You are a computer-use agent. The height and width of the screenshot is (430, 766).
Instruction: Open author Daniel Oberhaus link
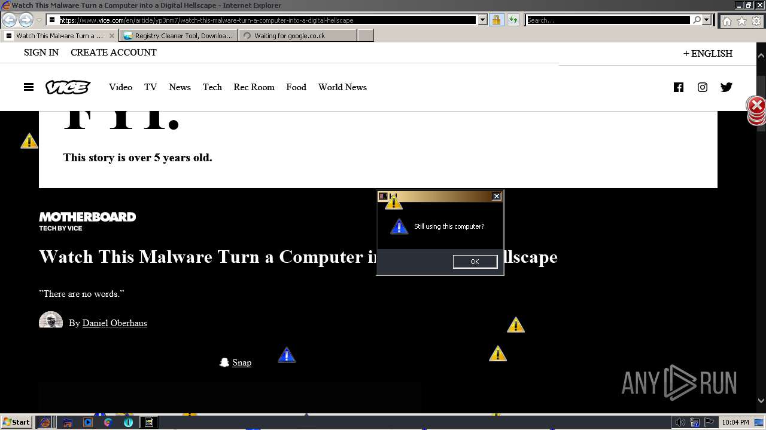click(x=114, y=323)
